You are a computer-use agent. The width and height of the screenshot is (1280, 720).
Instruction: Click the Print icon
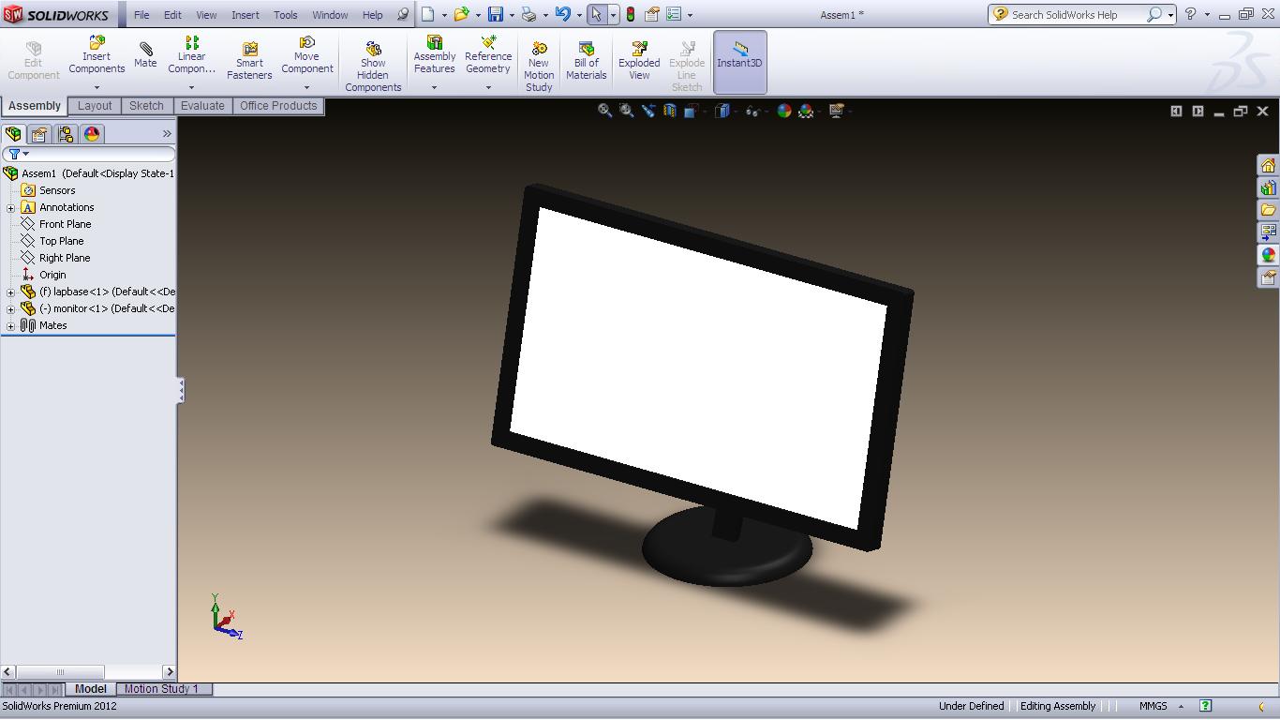528,14
